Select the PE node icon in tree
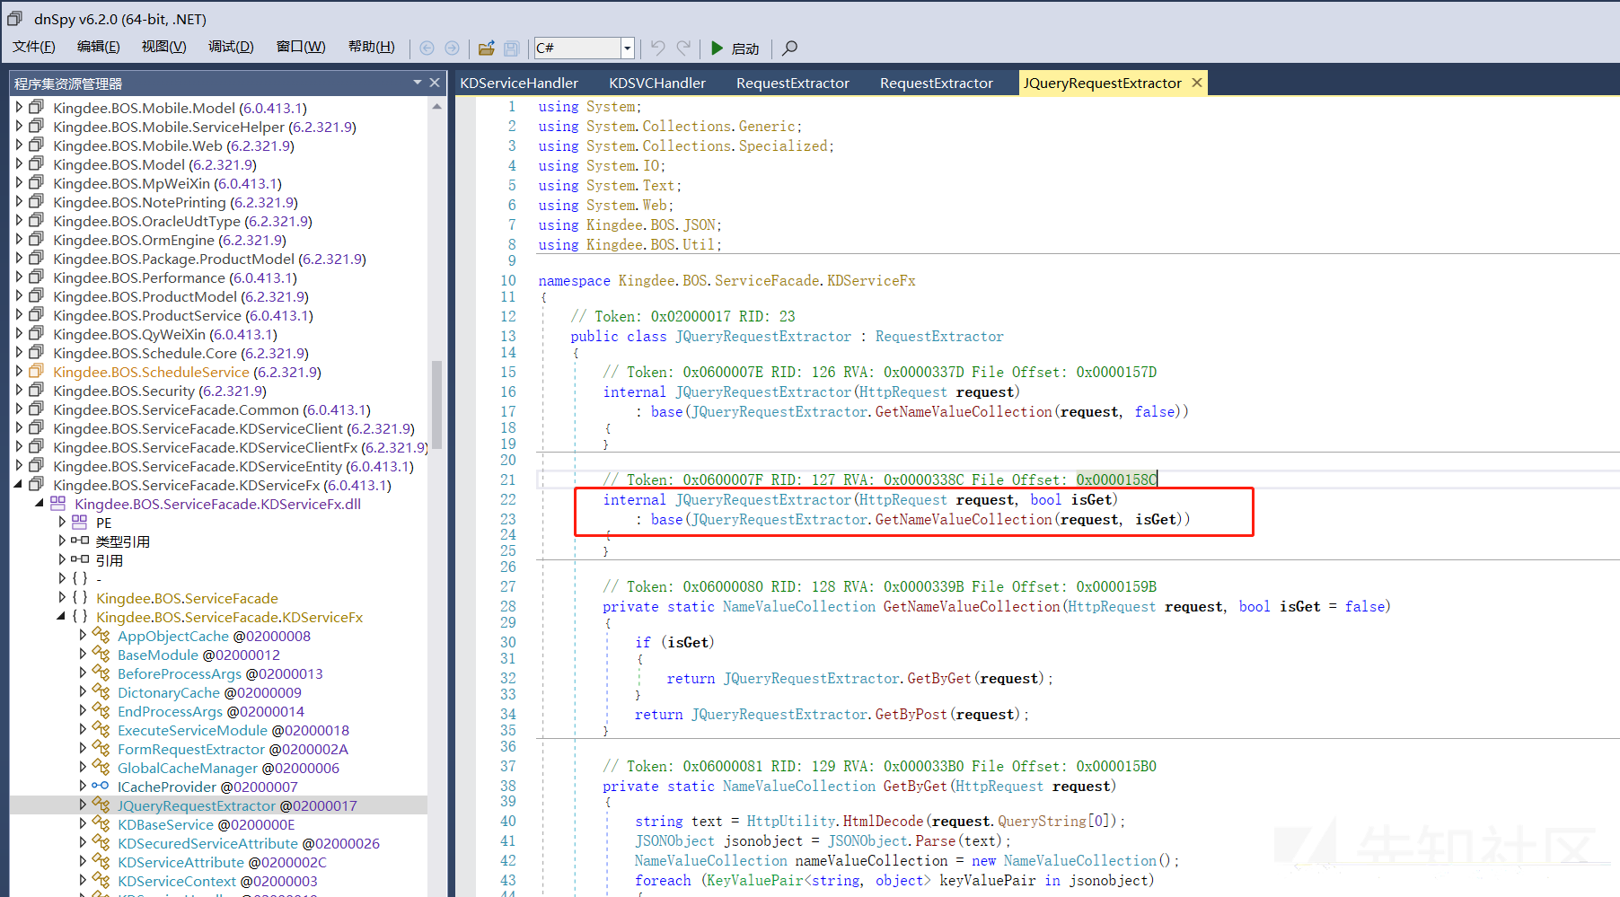 [79, 522]
